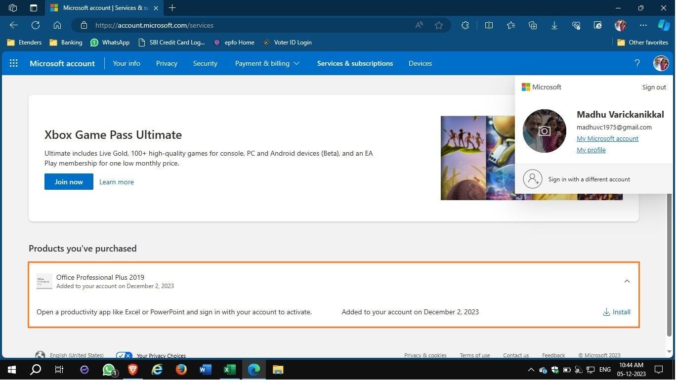Open the Edge Downloads icon
The height and width of the screenshot is (383, 676).
tap(554, 25)
